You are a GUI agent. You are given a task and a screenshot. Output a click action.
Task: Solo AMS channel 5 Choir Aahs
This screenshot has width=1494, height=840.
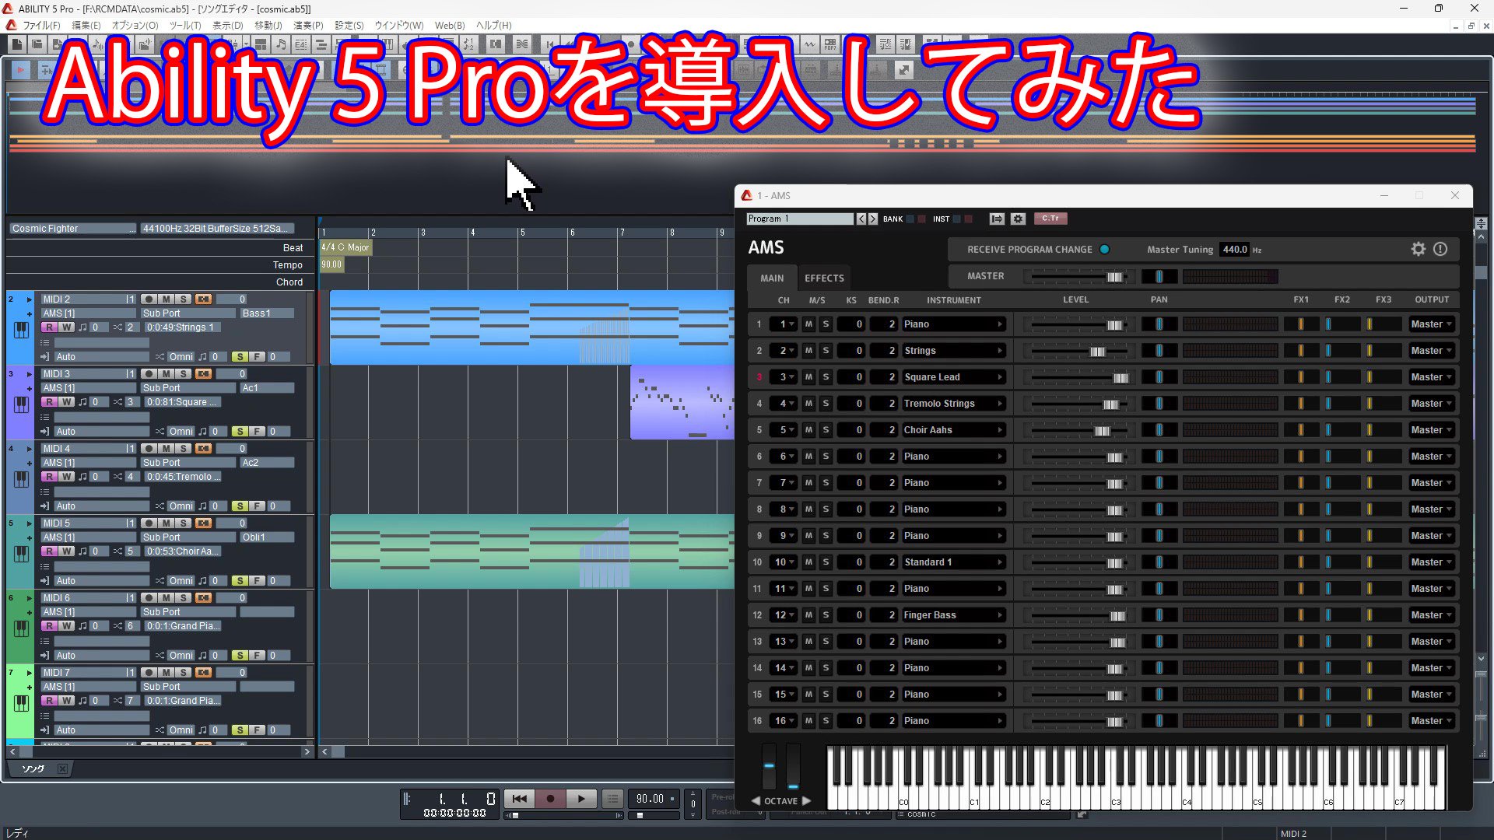826,430
